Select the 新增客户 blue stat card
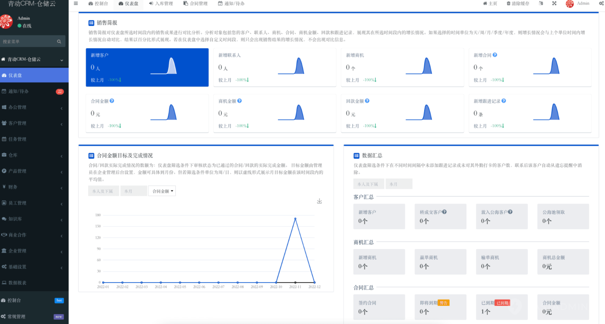The width and height of the screenshot is (605, 324). click(147, 67)
